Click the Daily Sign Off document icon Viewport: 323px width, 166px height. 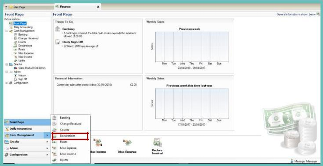(58, 42)
